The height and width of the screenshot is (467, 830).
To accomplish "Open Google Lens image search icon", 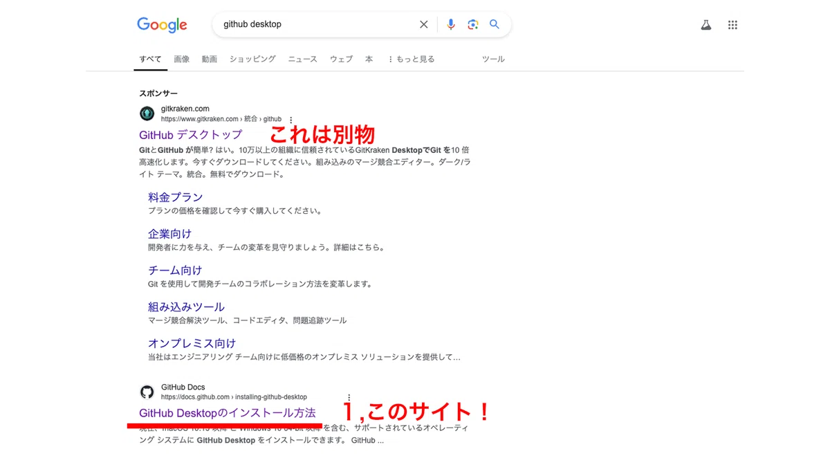I will coord(473,24).
